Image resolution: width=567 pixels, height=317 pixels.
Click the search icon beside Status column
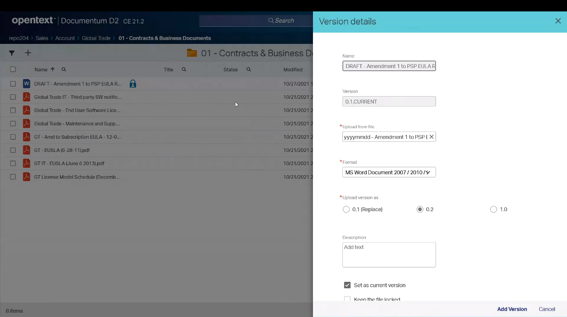[248, 69]
